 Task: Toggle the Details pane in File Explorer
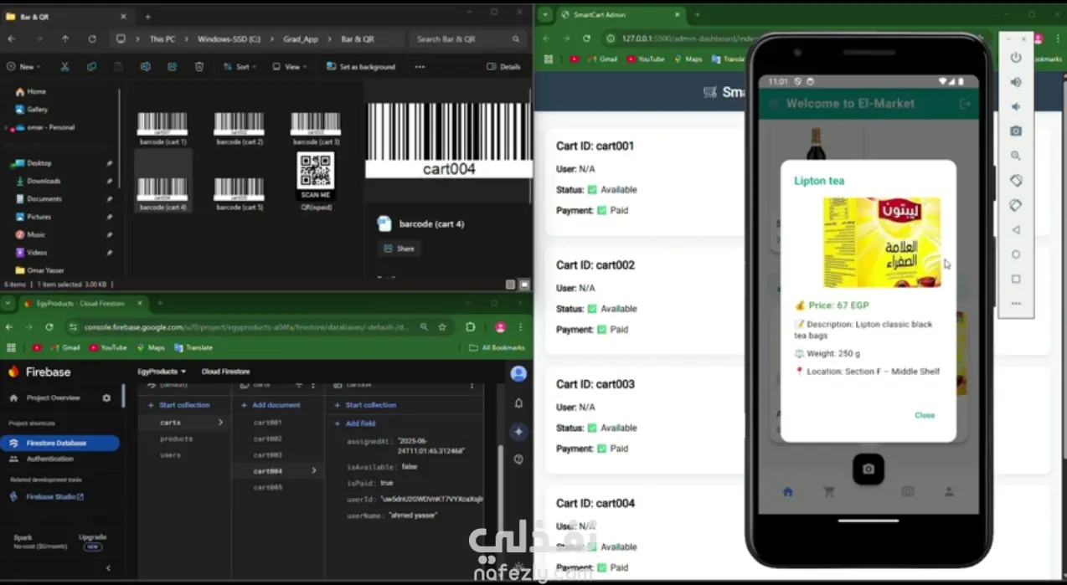(503, 67)
